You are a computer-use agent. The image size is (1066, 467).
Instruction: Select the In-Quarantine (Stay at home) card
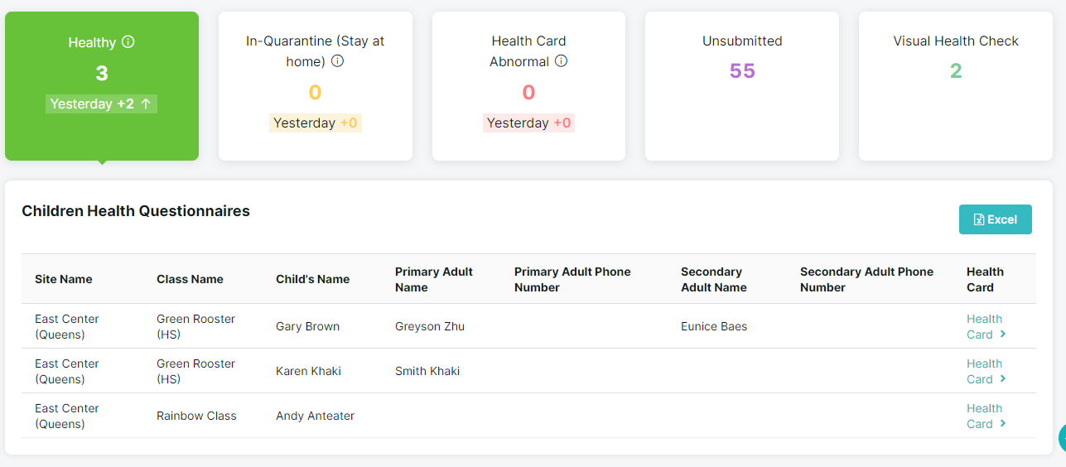pos(316,86)
